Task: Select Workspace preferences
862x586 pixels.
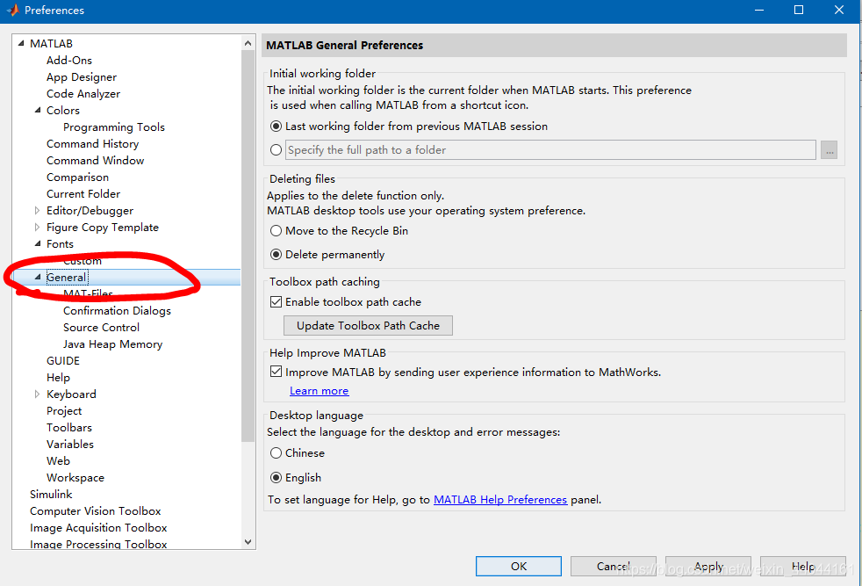Action: pyautogui.click(x=75, y=478)
